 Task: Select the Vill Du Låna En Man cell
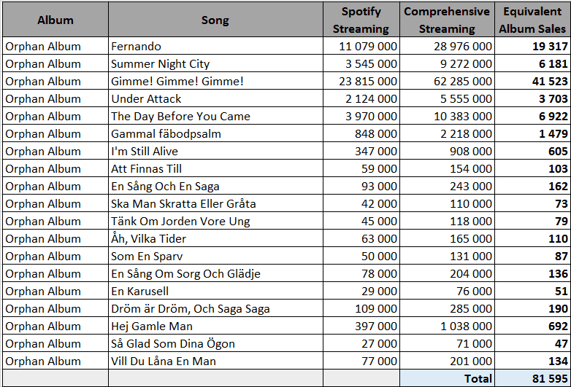click(215, 361)
